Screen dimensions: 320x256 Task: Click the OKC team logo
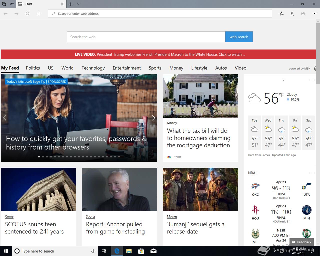pos(255,186)
